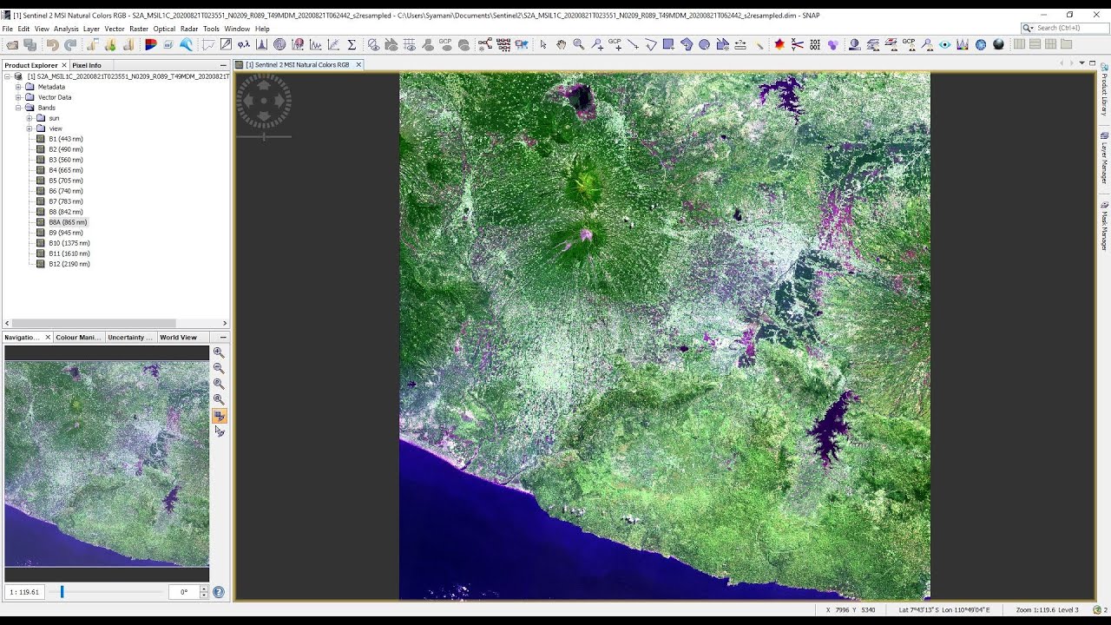Click the Zoom In icon in the Navigation panel
Image resolution: width=1111 pixels, height=625 pixels.
coord(219,352)
